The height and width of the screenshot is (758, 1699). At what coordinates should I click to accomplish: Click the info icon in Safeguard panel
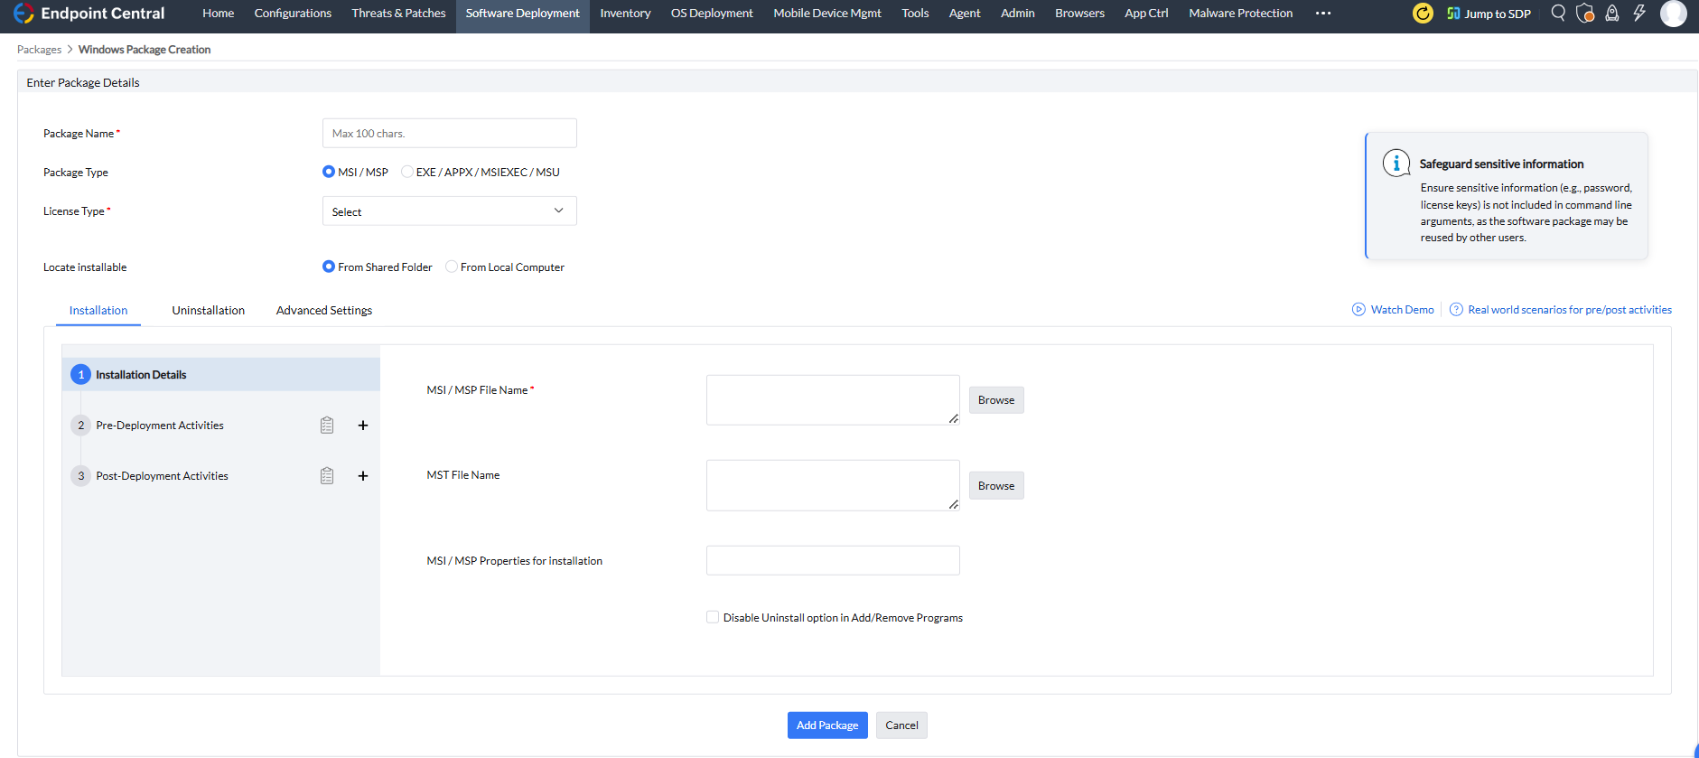click(1396, 164)
